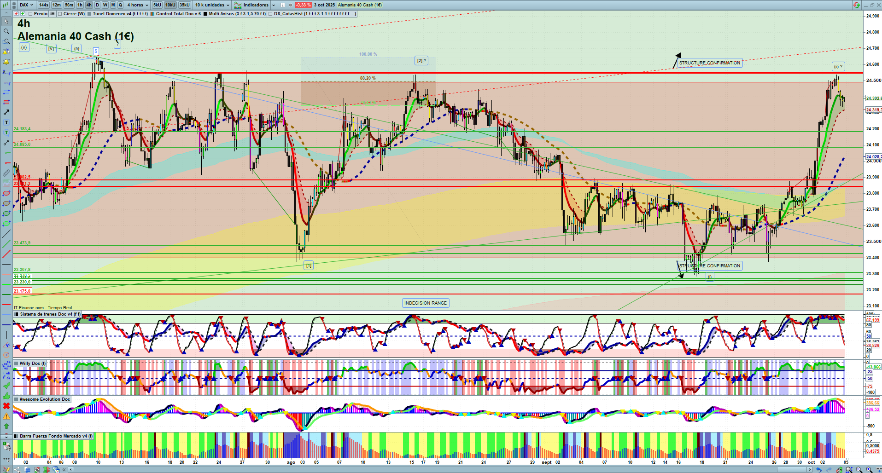Toggle the Cierre (W) checkbox
The width and height of the screenshot is (882, 473).
[x=60, y=14]
